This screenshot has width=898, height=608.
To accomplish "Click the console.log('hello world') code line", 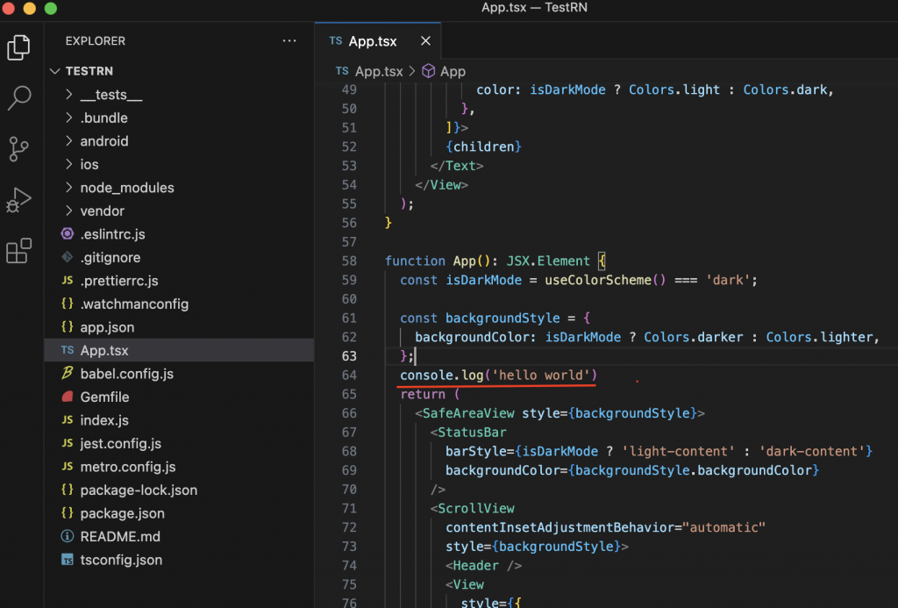I will click(x=498, y=376).
